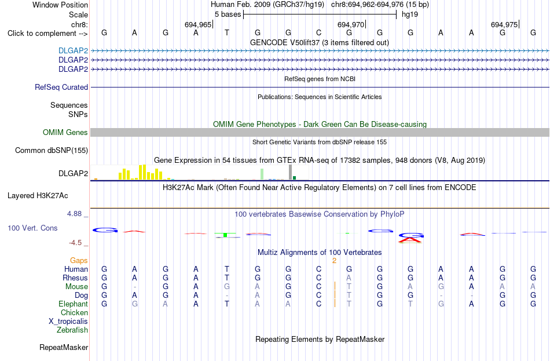Screen dimensions: 550x361
Task: Click the T base in the complement sequence row
Action: [x=226, y=32]
